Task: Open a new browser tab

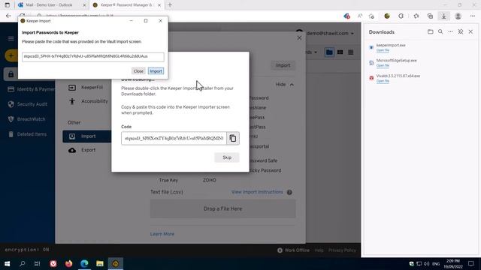Action: point(170,5)
